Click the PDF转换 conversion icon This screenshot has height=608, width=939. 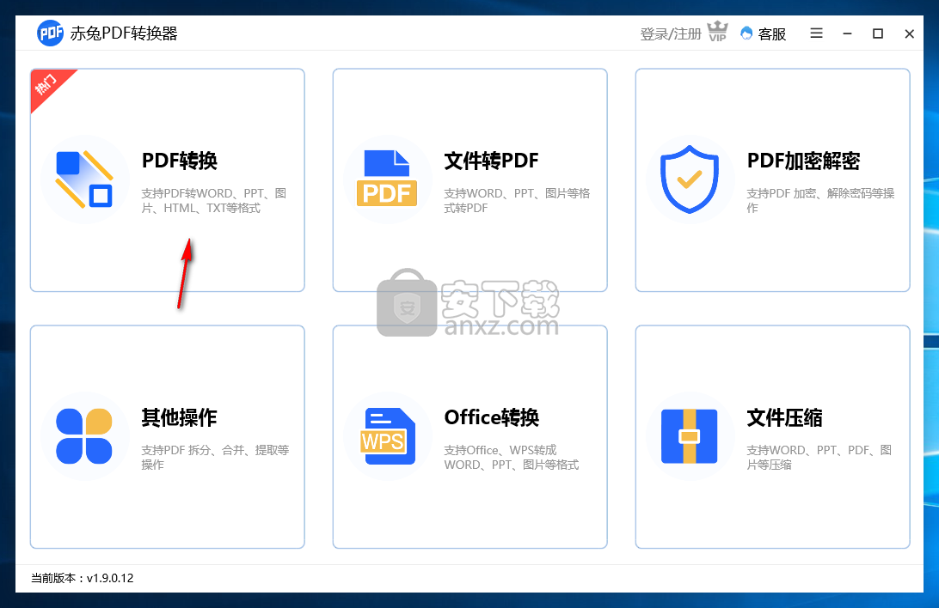84,179
